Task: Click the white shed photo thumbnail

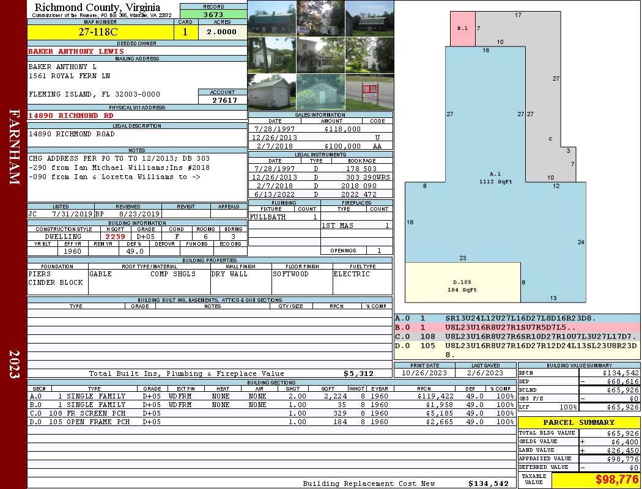Action: (x=271, y=92)
